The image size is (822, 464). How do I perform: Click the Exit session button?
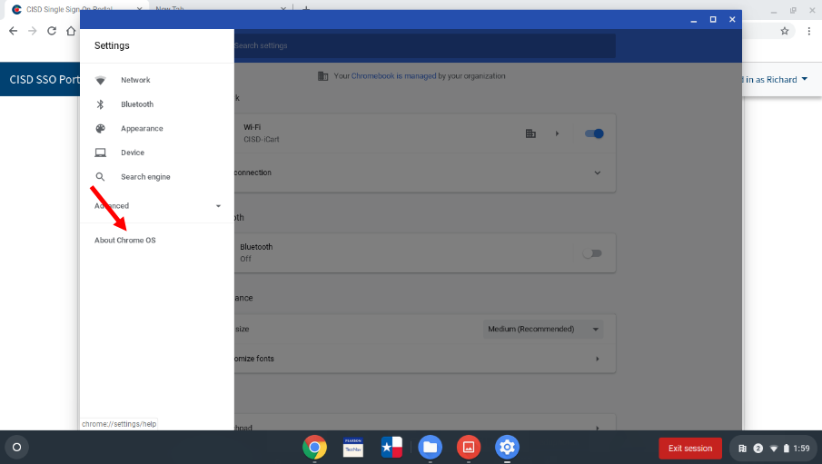[690, 448]
